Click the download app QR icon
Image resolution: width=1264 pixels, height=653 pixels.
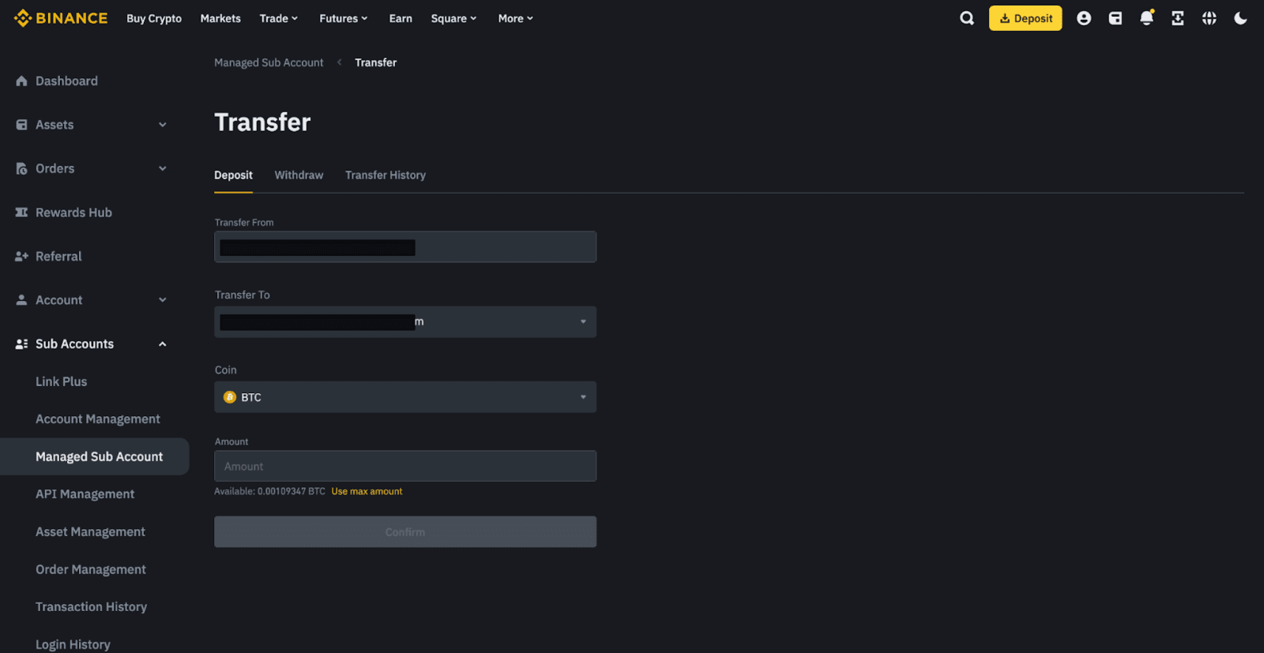(1177, 18)
